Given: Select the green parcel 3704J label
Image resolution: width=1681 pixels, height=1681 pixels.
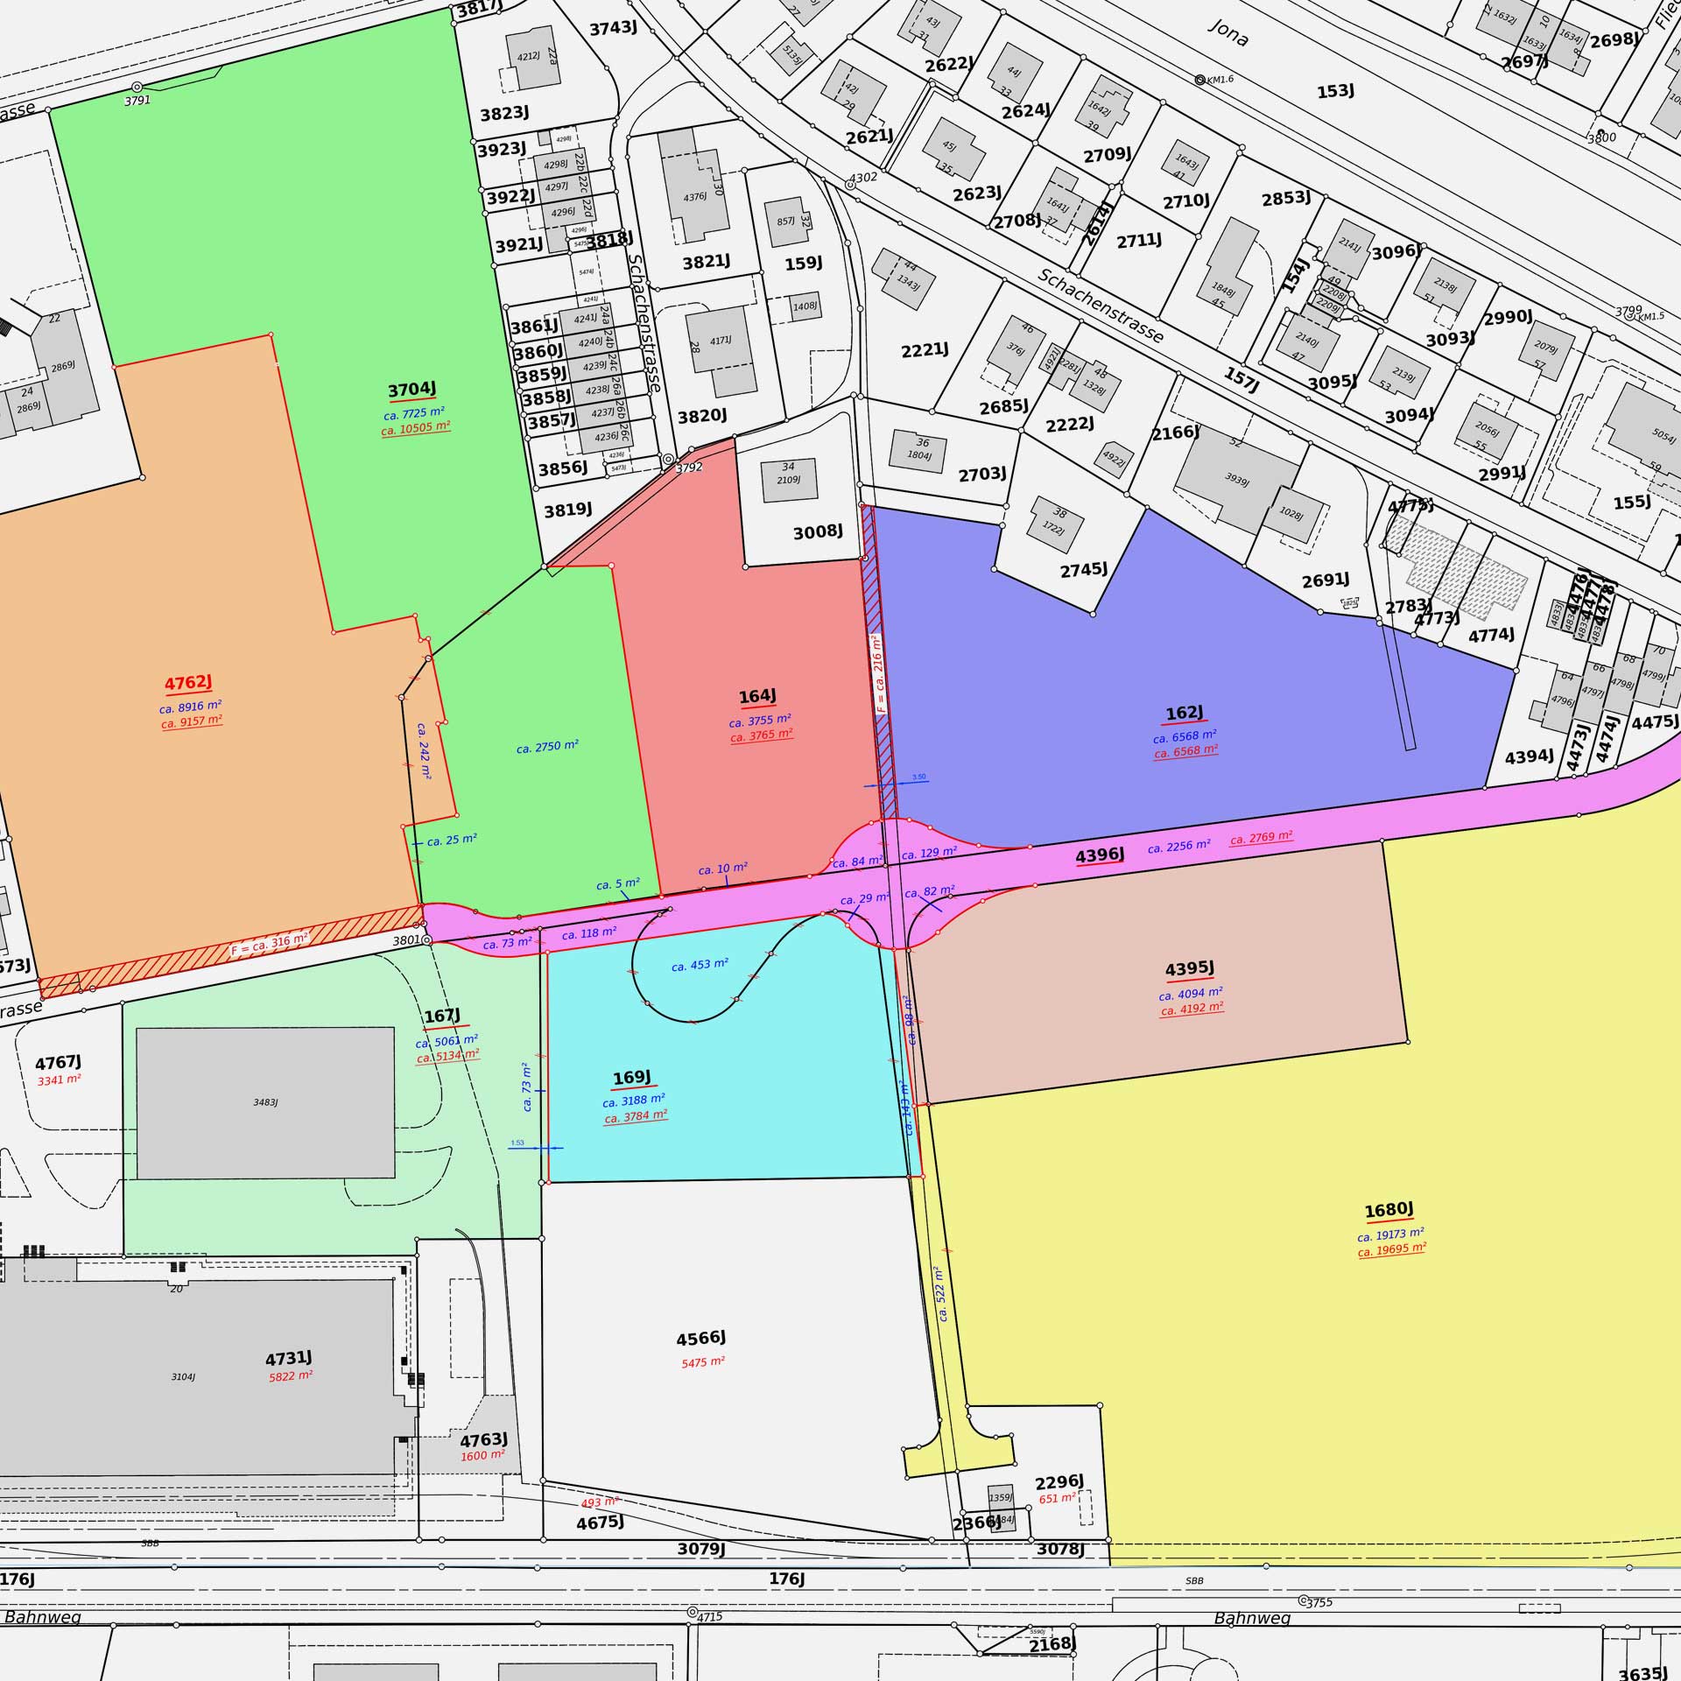Looking at the screenshot, I should point(411,390).
